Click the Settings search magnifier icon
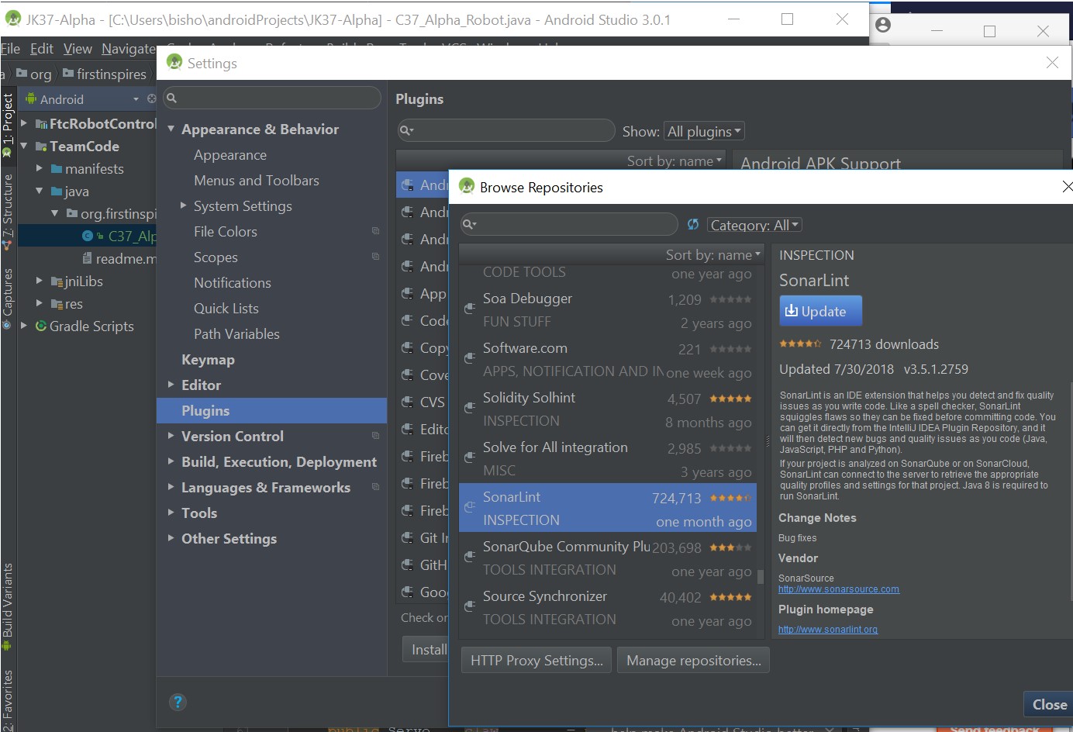Viewport: 1073px width, 732px height. 172,98
